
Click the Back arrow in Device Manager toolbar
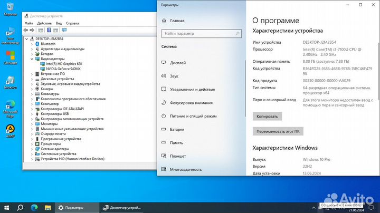click(x=26, y=30)
